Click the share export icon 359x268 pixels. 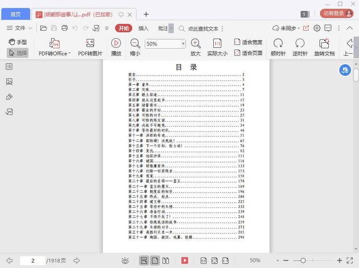(x=306, y=28)
